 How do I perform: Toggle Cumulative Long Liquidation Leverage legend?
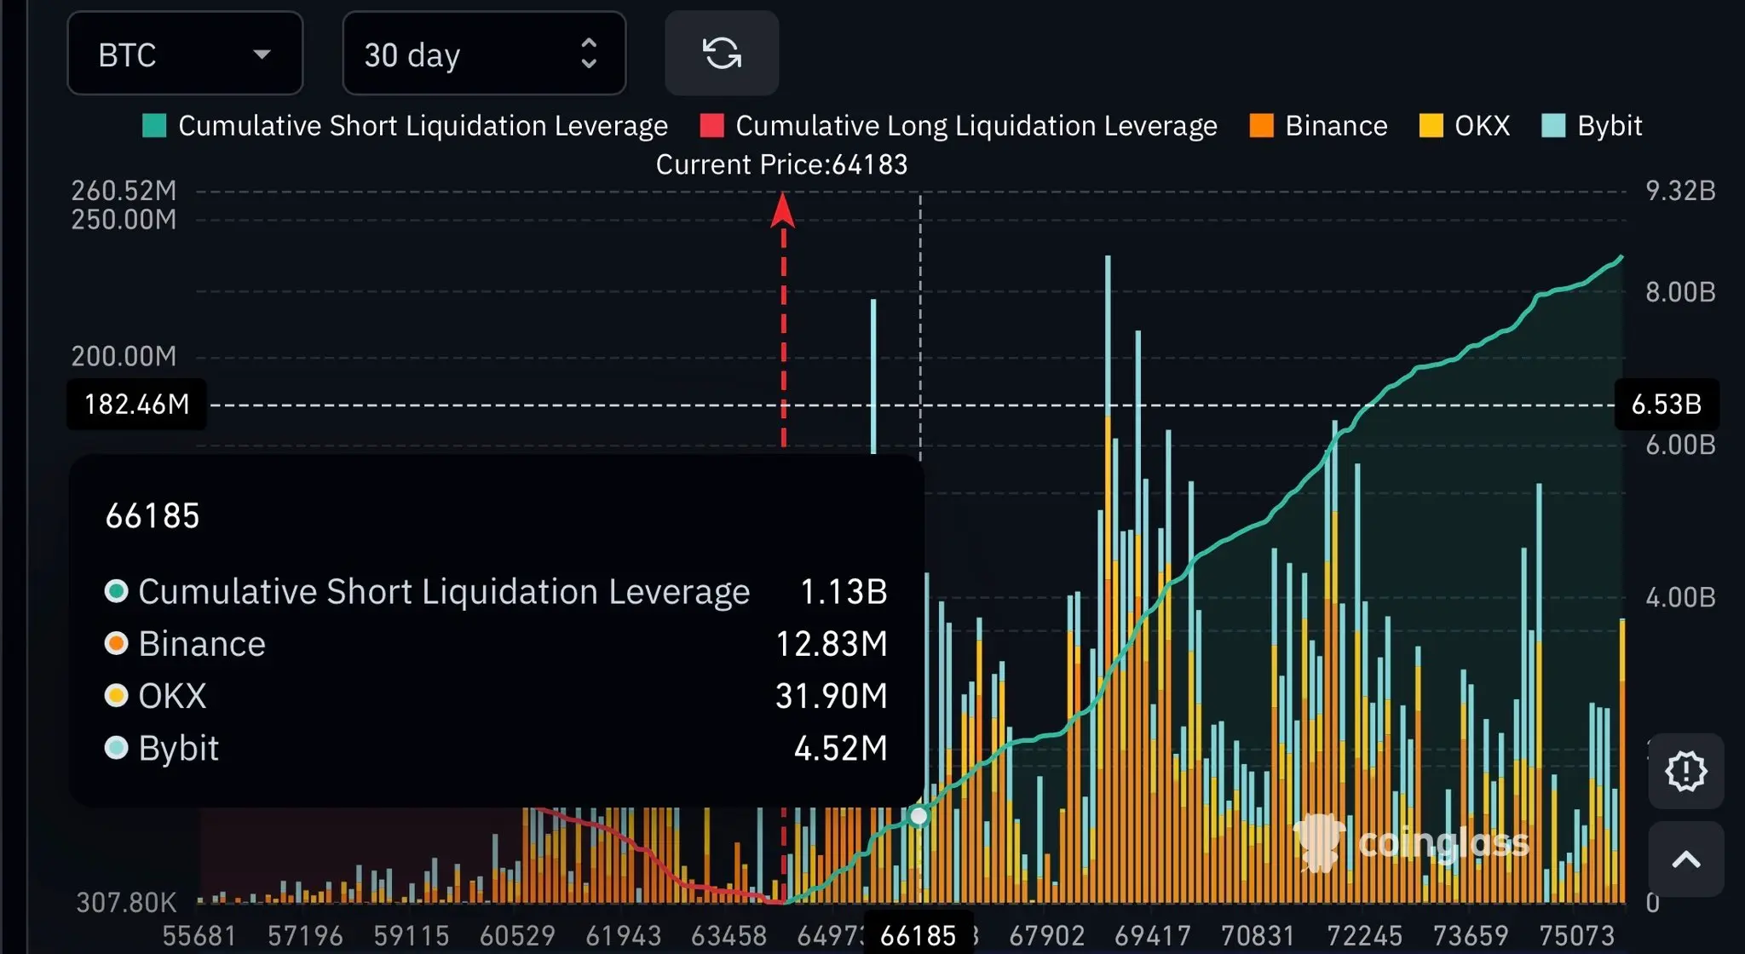point(976,126)
